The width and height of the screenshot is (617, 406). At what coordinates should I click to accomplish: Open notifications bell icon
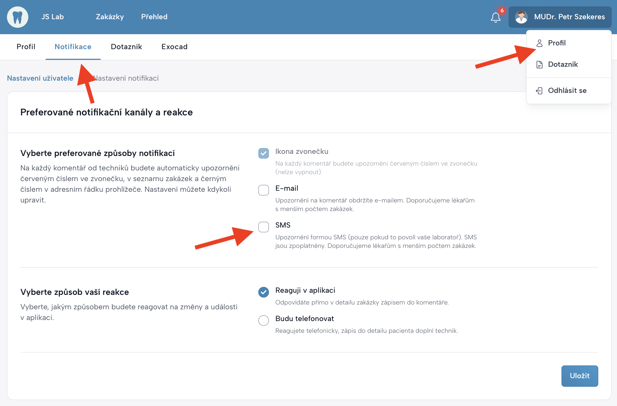click(495, 18)
